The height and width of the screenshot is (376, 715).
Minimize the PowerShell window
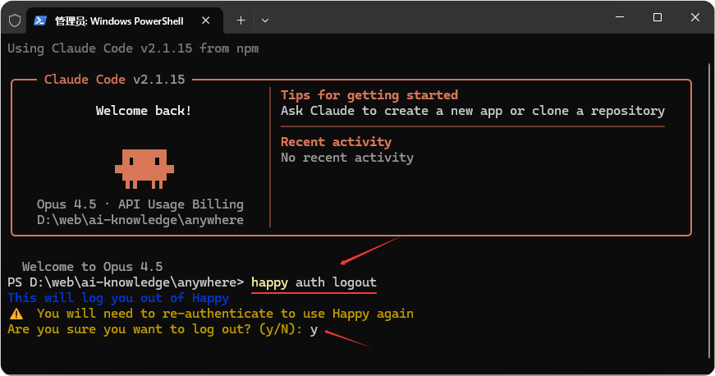pos(620,17)
